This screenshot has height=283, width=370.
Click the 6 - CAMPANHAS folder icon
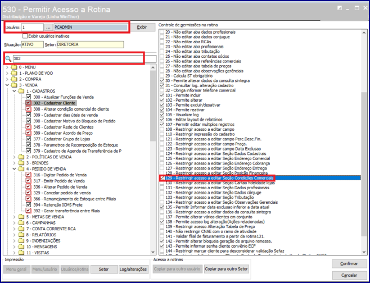point(21,223)
